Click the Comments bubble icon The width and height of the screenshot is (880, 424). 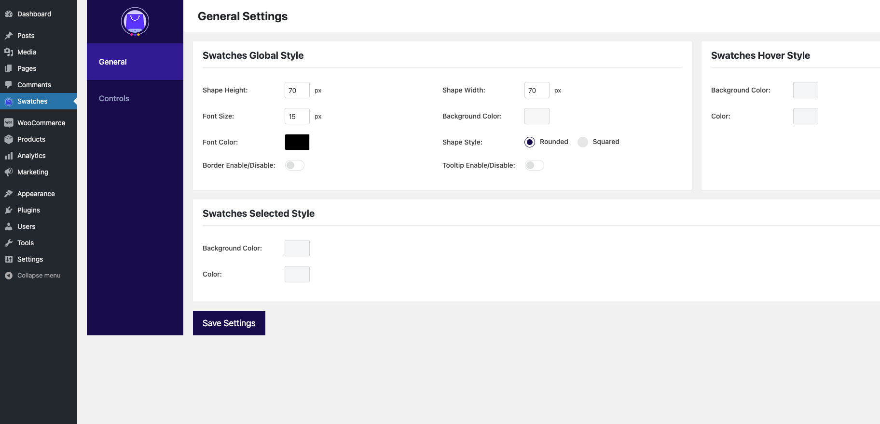point(9,85)
